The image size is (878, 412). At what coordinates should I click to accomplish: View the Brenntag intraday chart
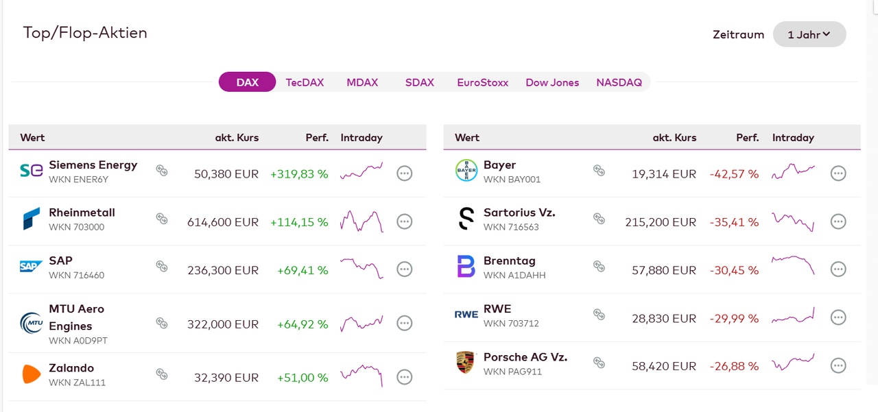(x=794, y=265)
